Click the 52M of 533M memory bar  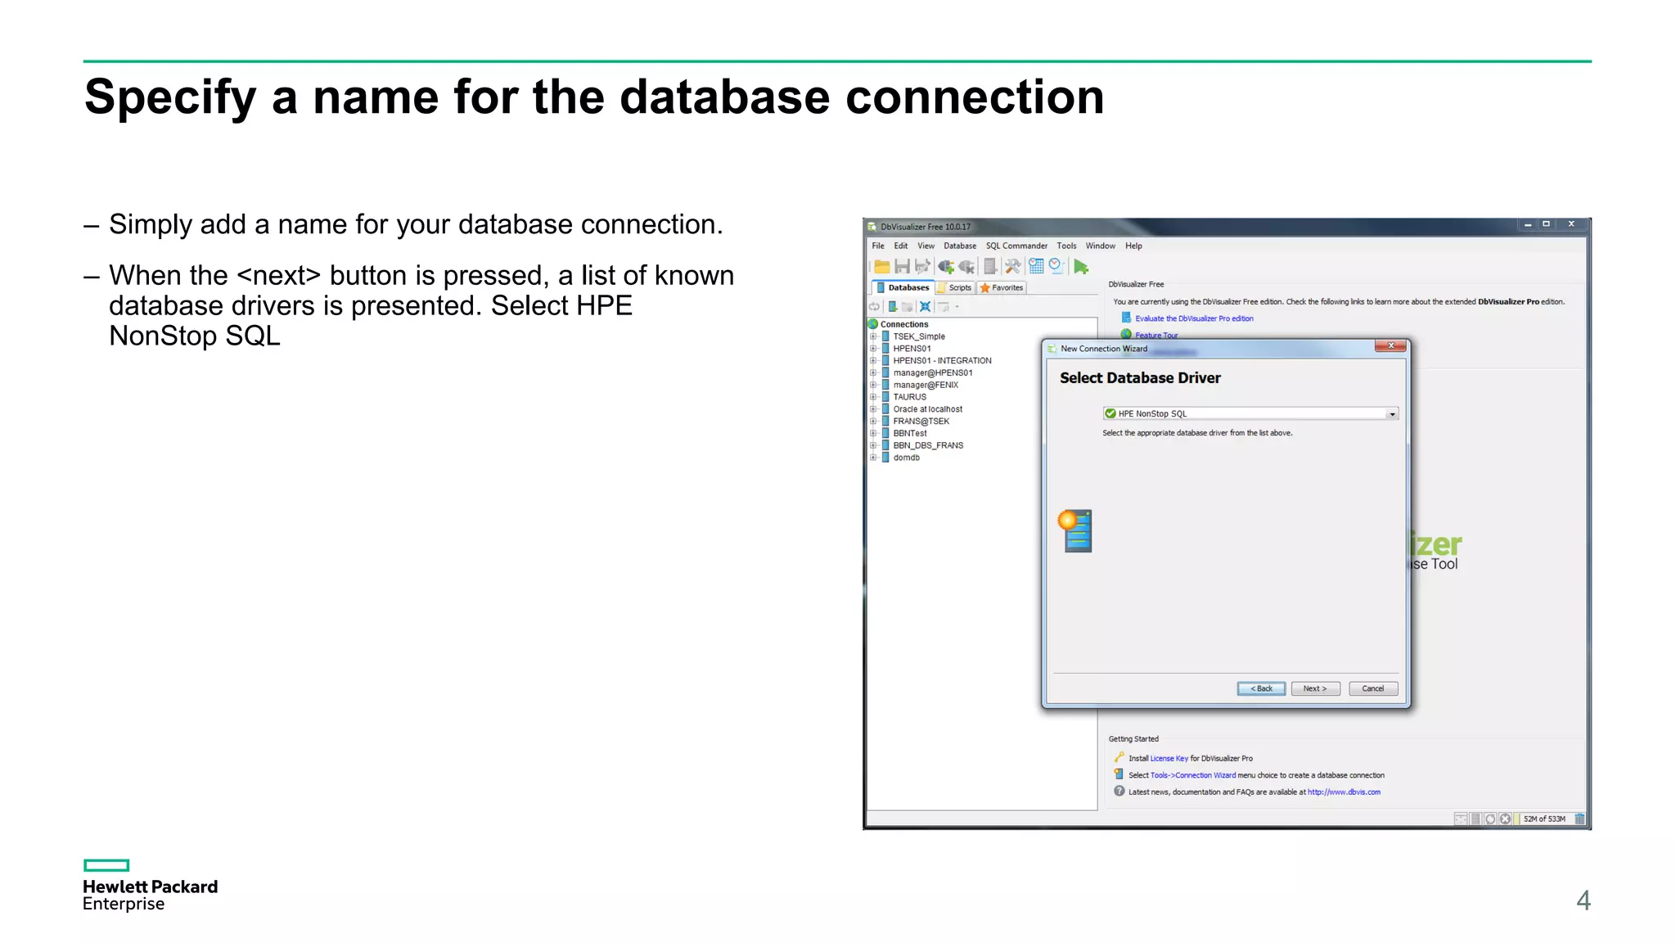[1544, 819]
